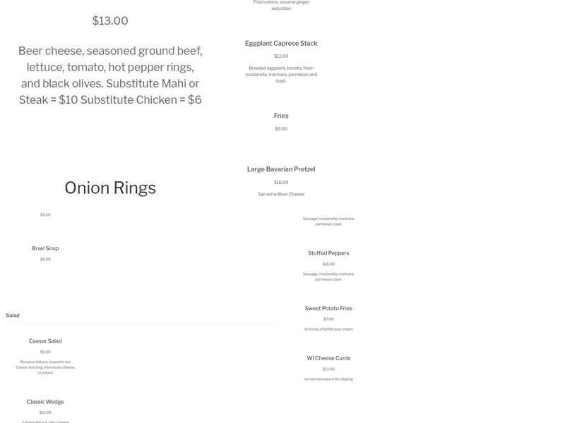Click the beer cheese ground beef description
Viewport: 565px width, 423px height.
pyautogui.click(x=110, y=75)
